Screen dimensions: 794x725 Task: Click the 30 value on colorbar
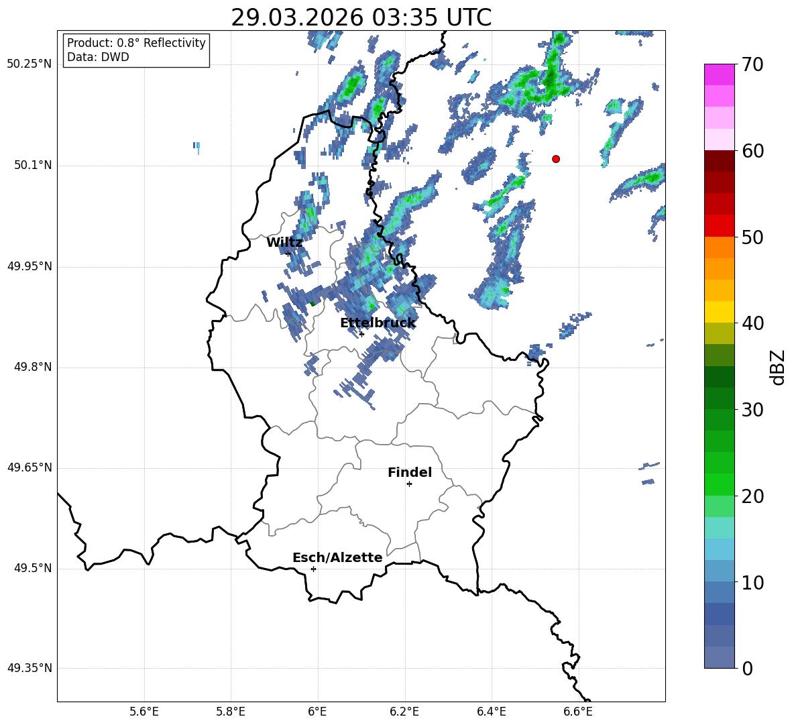(x=752, y=410)
